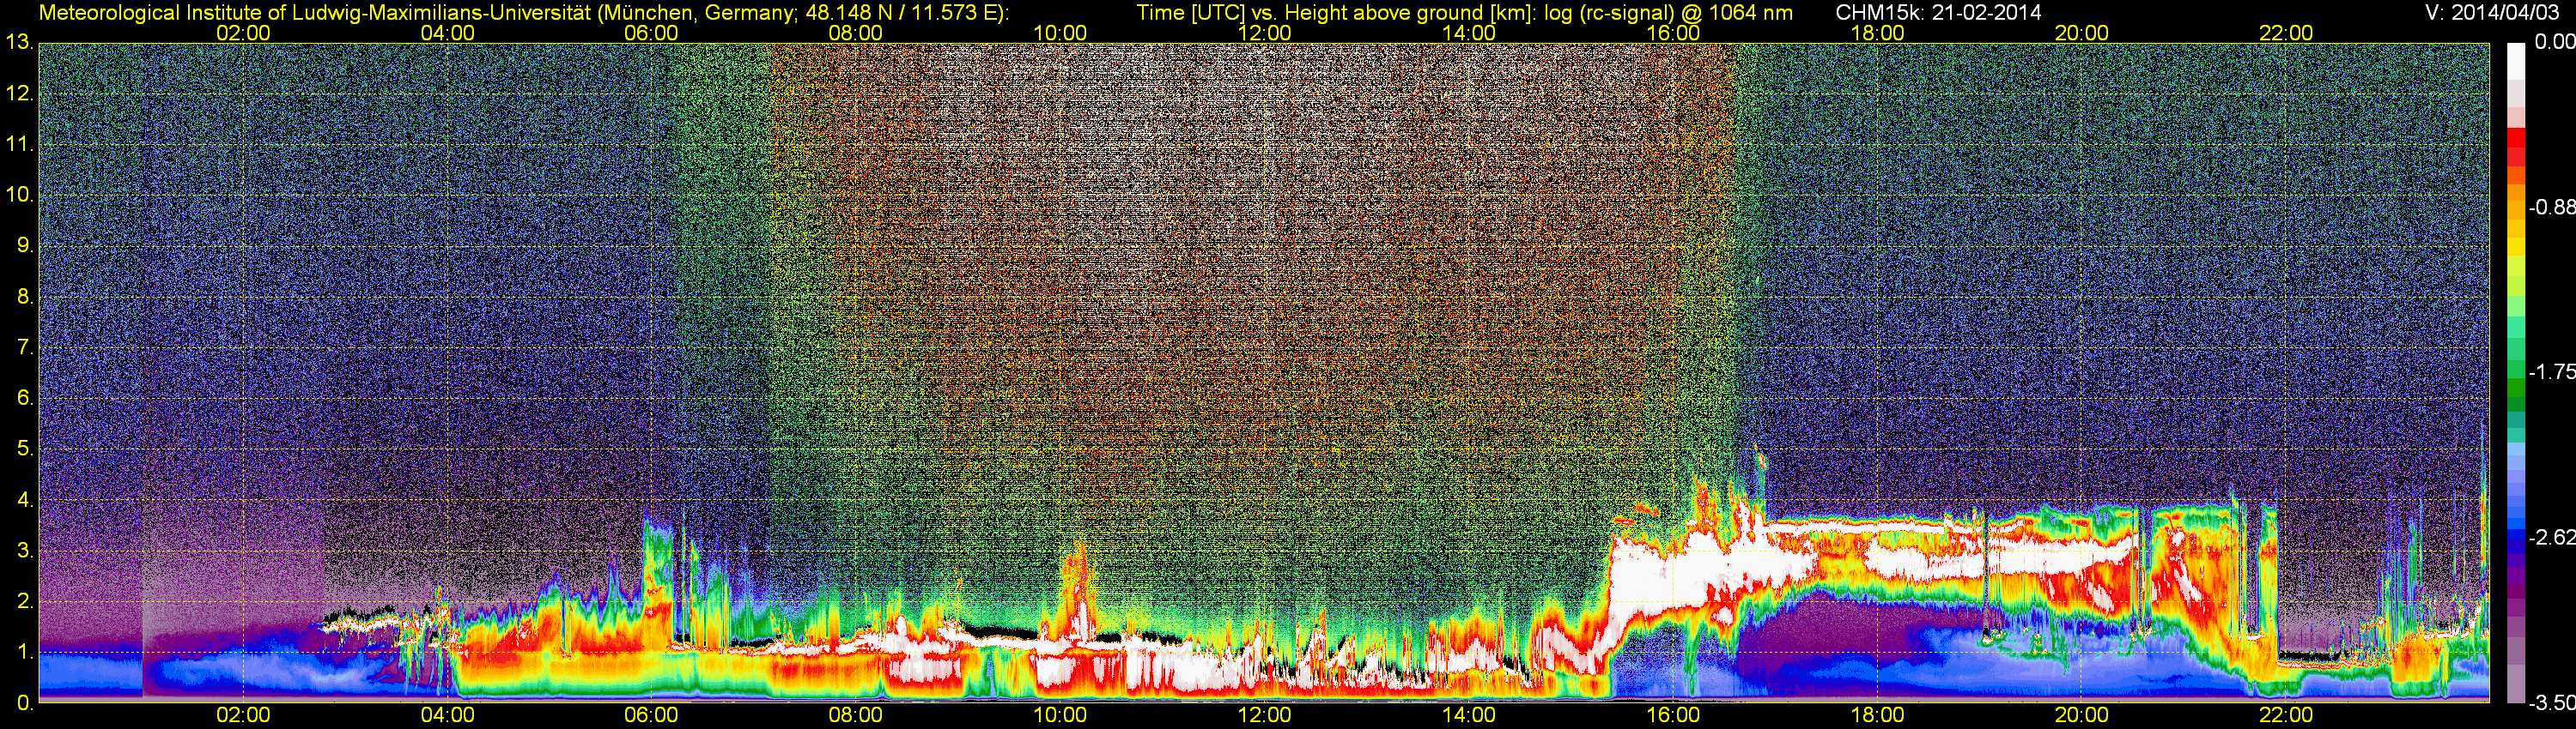Click the -1.75 value on the color scale
2576x729 pixels.
click(2551, 371)
